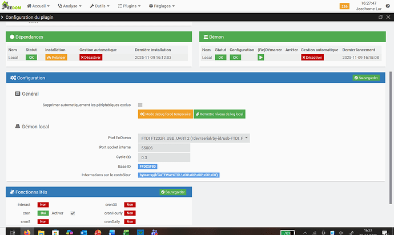This screenshot has width=394, height=235.
Task: Maximize the plugin configuration dialog
Action: click(x=380, y=17)
